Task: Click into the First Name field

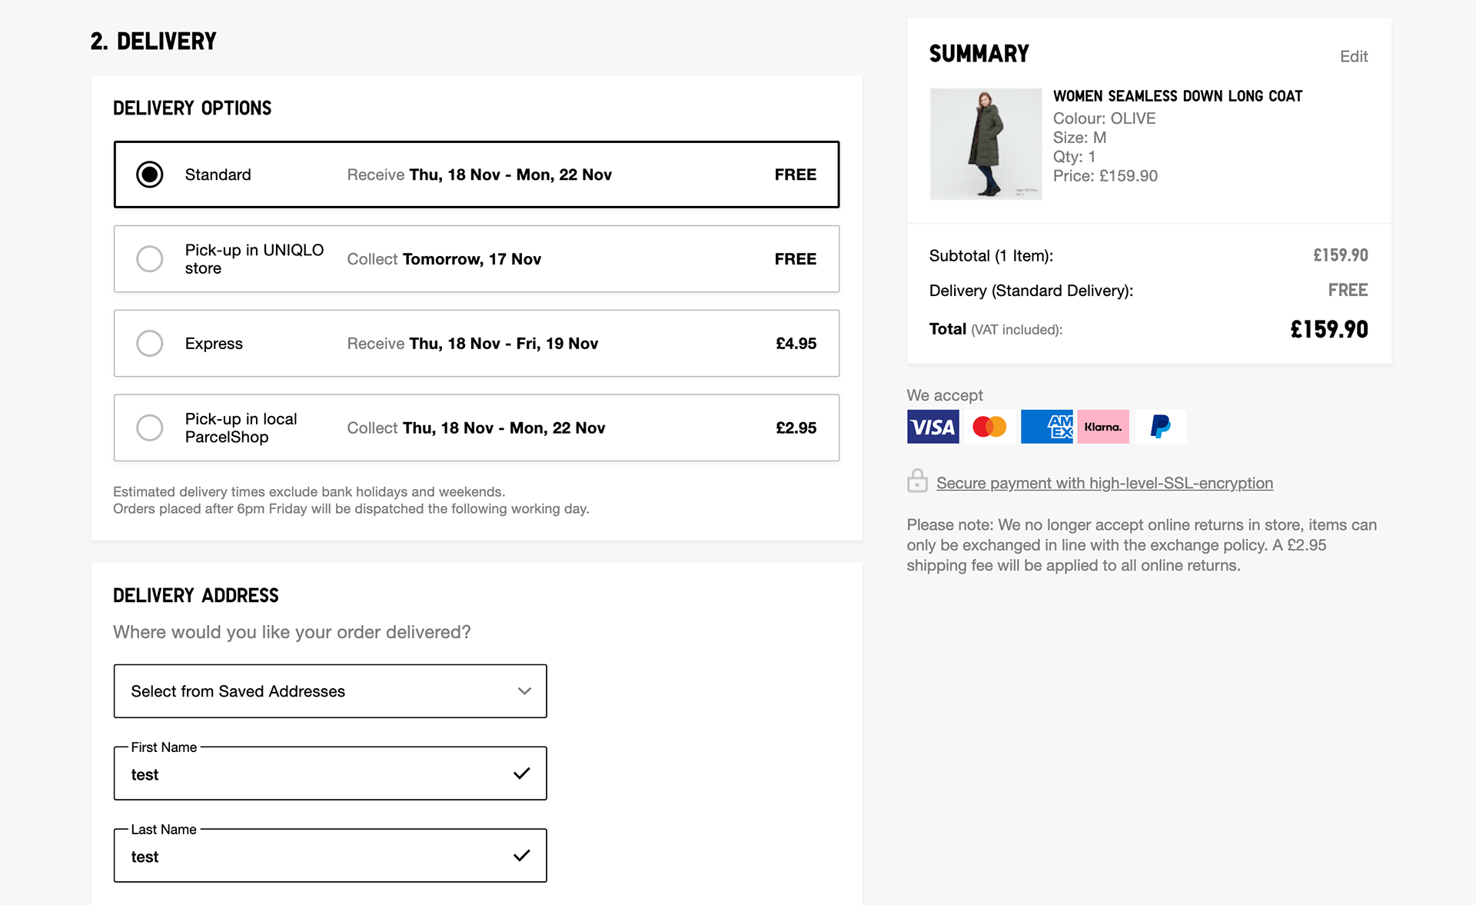Action: pyautogui.click(x=315, y=774)
